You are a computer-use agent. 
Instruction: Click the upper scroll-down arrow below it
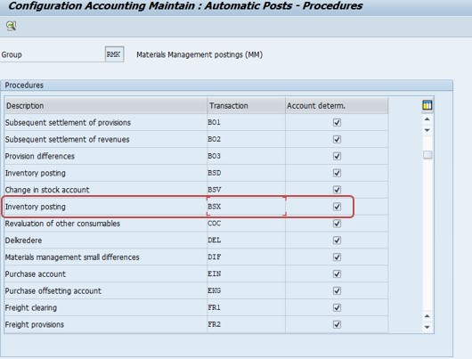tap(427, 130)
